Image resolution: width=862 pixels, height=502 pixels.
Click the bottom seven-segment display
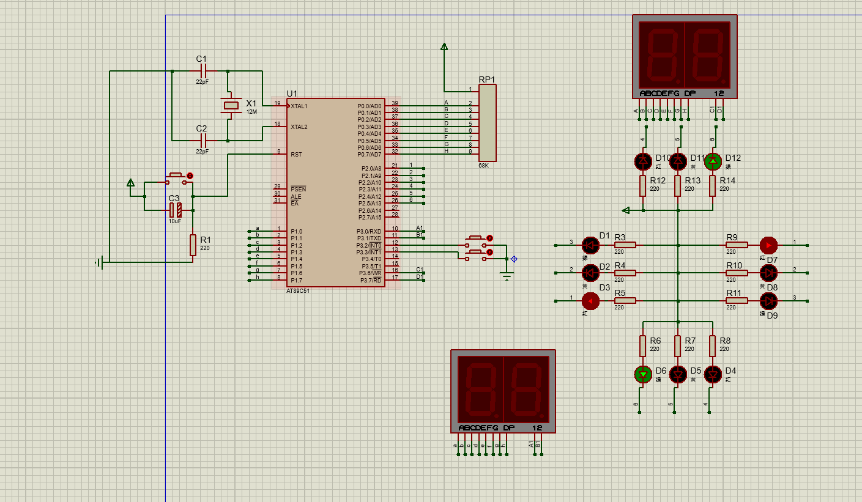click(x=503, y=391)
